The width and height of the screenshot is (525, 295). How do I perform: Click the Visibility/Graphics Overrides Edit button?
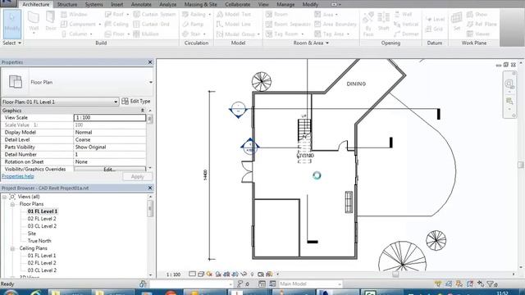[x=109, y=170]
